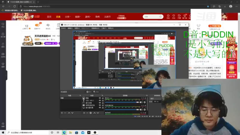Screen dimensions: 240x135
Task: Open settings gear for 视频采集设备 mixer channel
Action: (145, 109)
